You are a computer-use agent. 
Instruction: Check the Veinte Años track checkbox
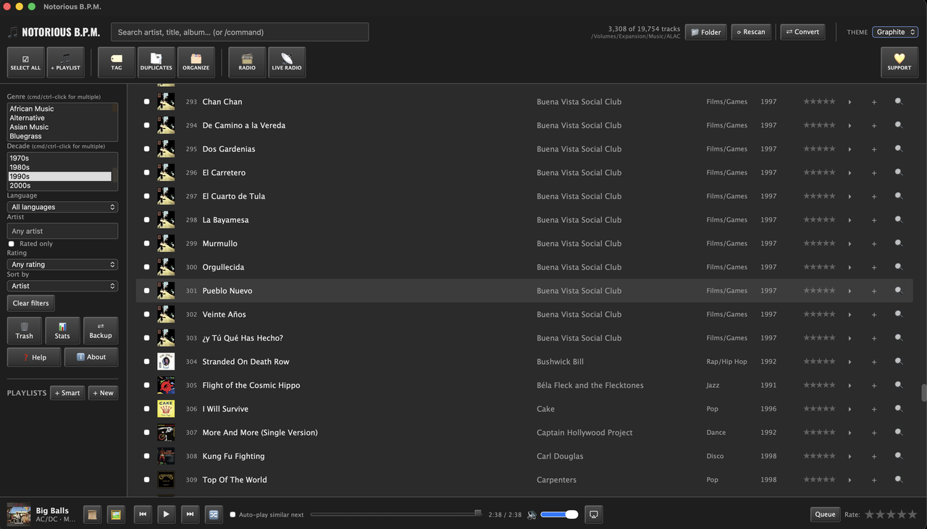click(x=146, y=315)
